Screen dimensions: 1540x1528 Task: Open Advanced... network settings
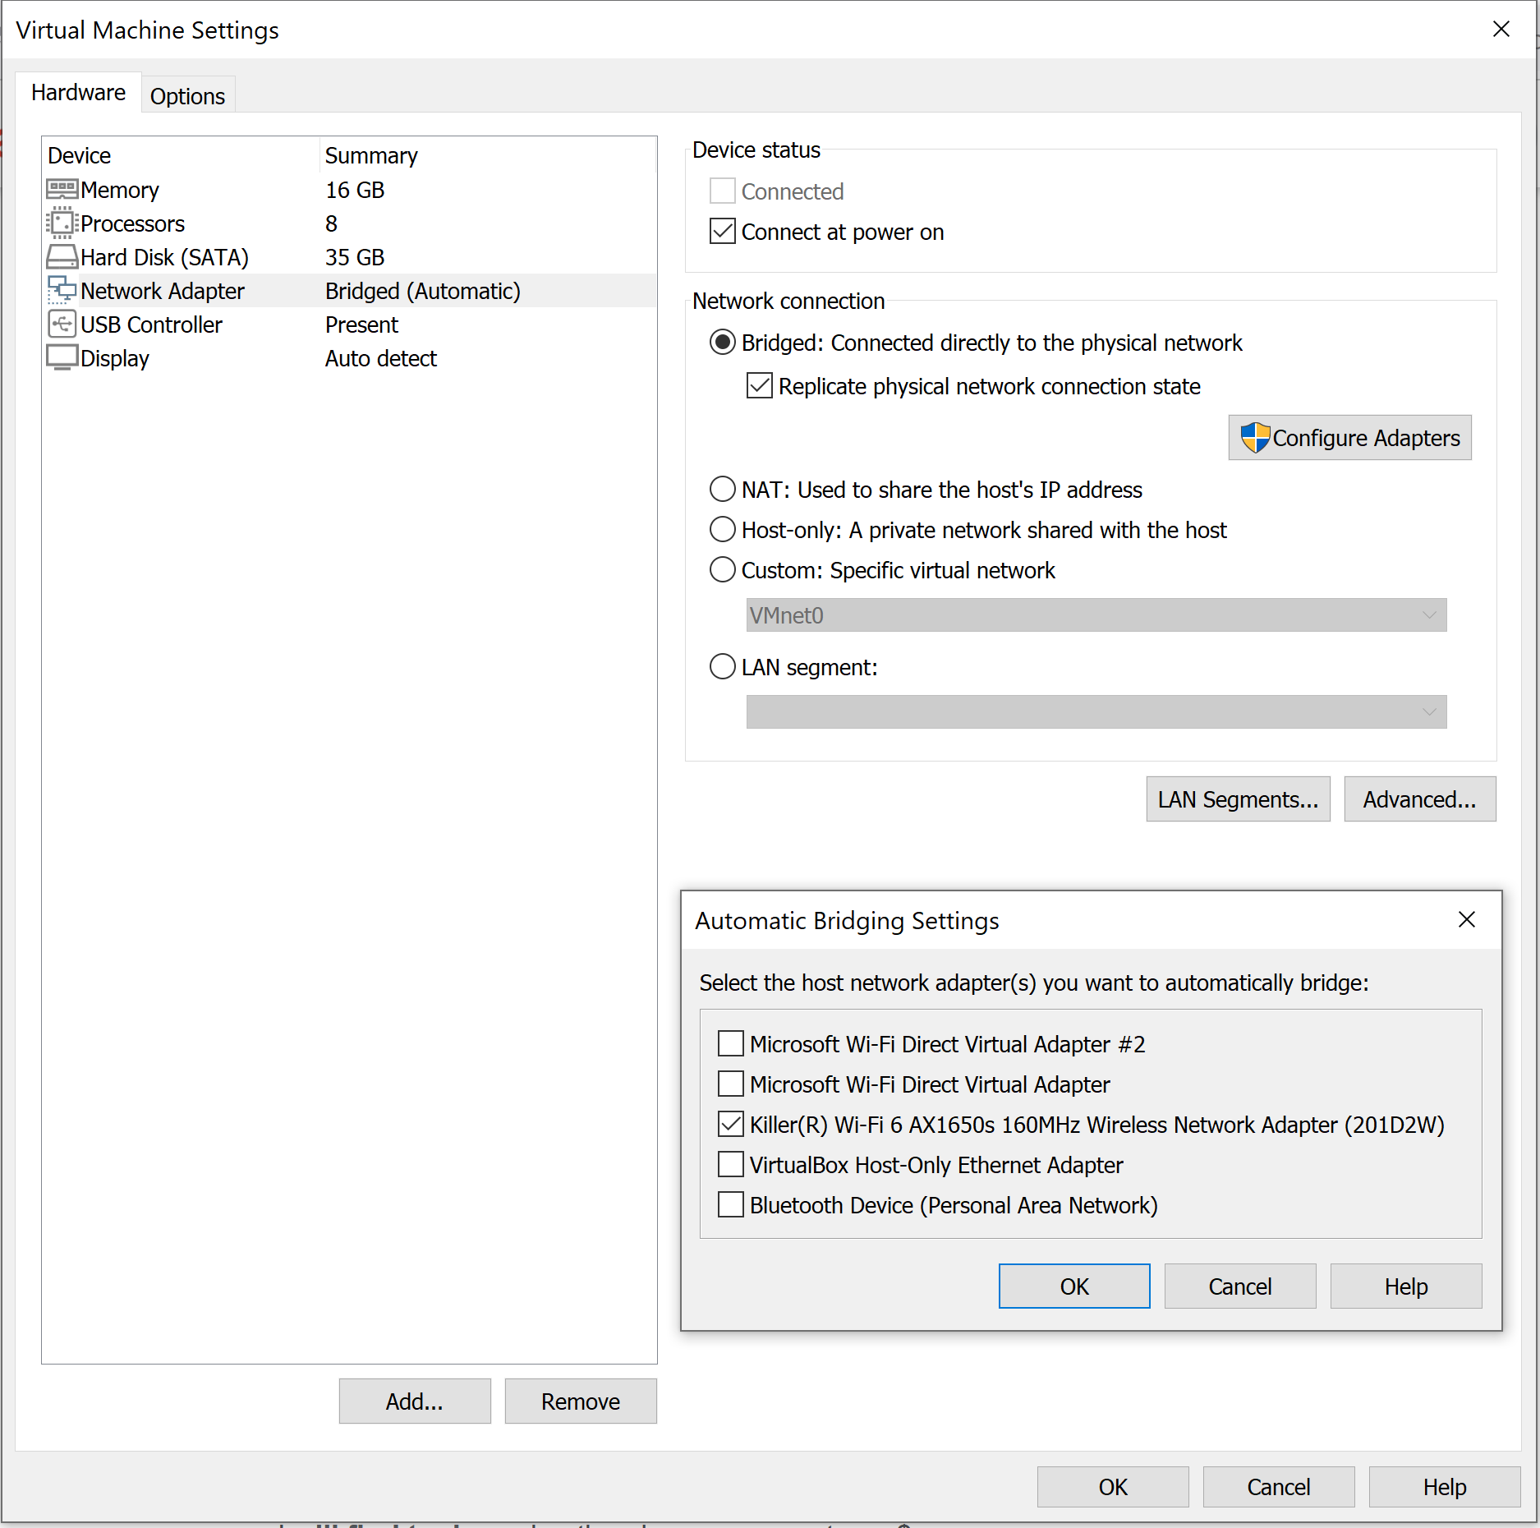coord(1420,799)
